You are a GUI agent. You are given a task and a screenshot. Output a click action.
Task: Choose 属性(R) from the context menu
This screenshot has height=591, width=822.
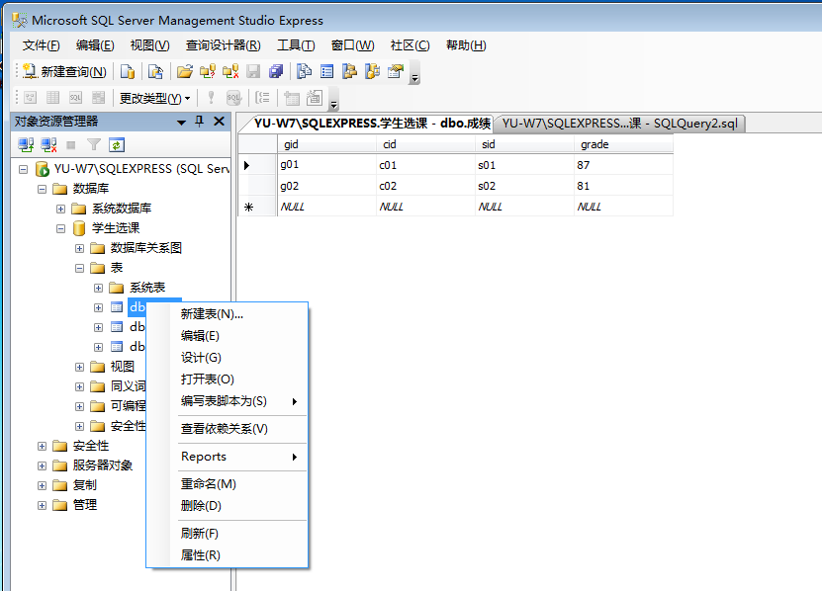click(x=228, y=555)
